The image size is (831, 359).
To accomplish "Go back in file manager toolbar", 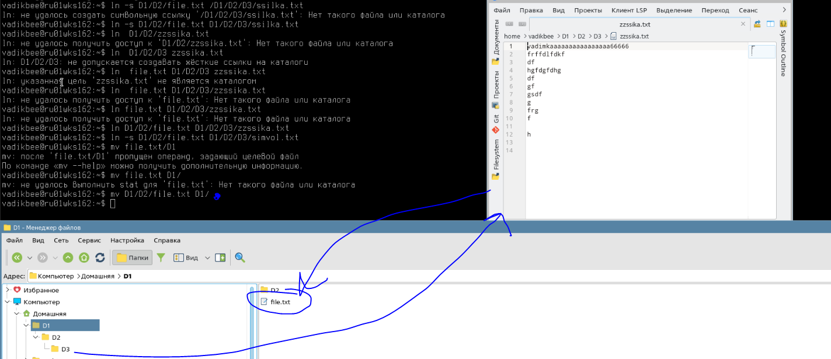I will click(16, 257).
